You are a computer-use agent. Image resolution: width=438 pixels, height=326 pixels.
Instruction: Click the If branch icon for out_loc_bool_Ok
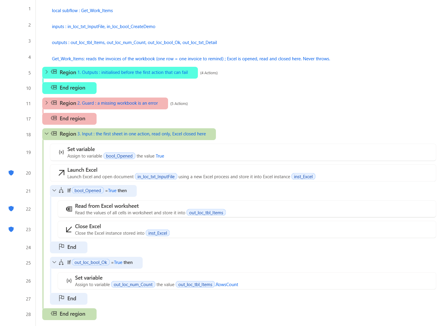click(x=61, y=262)
